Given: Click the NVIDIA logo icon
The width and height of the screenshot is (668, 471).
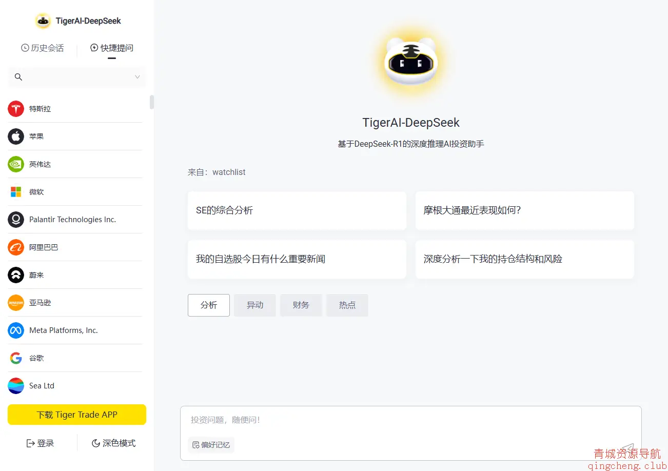Looking at the screenshot, I should [x=16, y=164].
